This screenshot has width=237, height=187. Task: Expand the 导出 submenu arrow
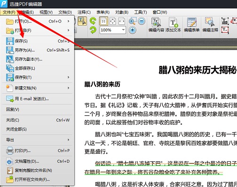[x=68, y=140]
